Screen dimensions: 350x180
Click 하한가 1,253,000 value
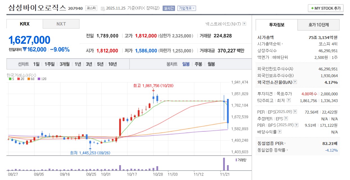click(181, 51)
